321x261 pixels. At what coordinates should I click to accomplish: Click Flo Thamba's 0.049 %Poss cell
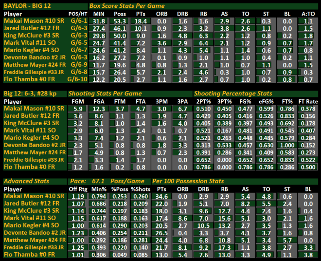click(120, 255)
